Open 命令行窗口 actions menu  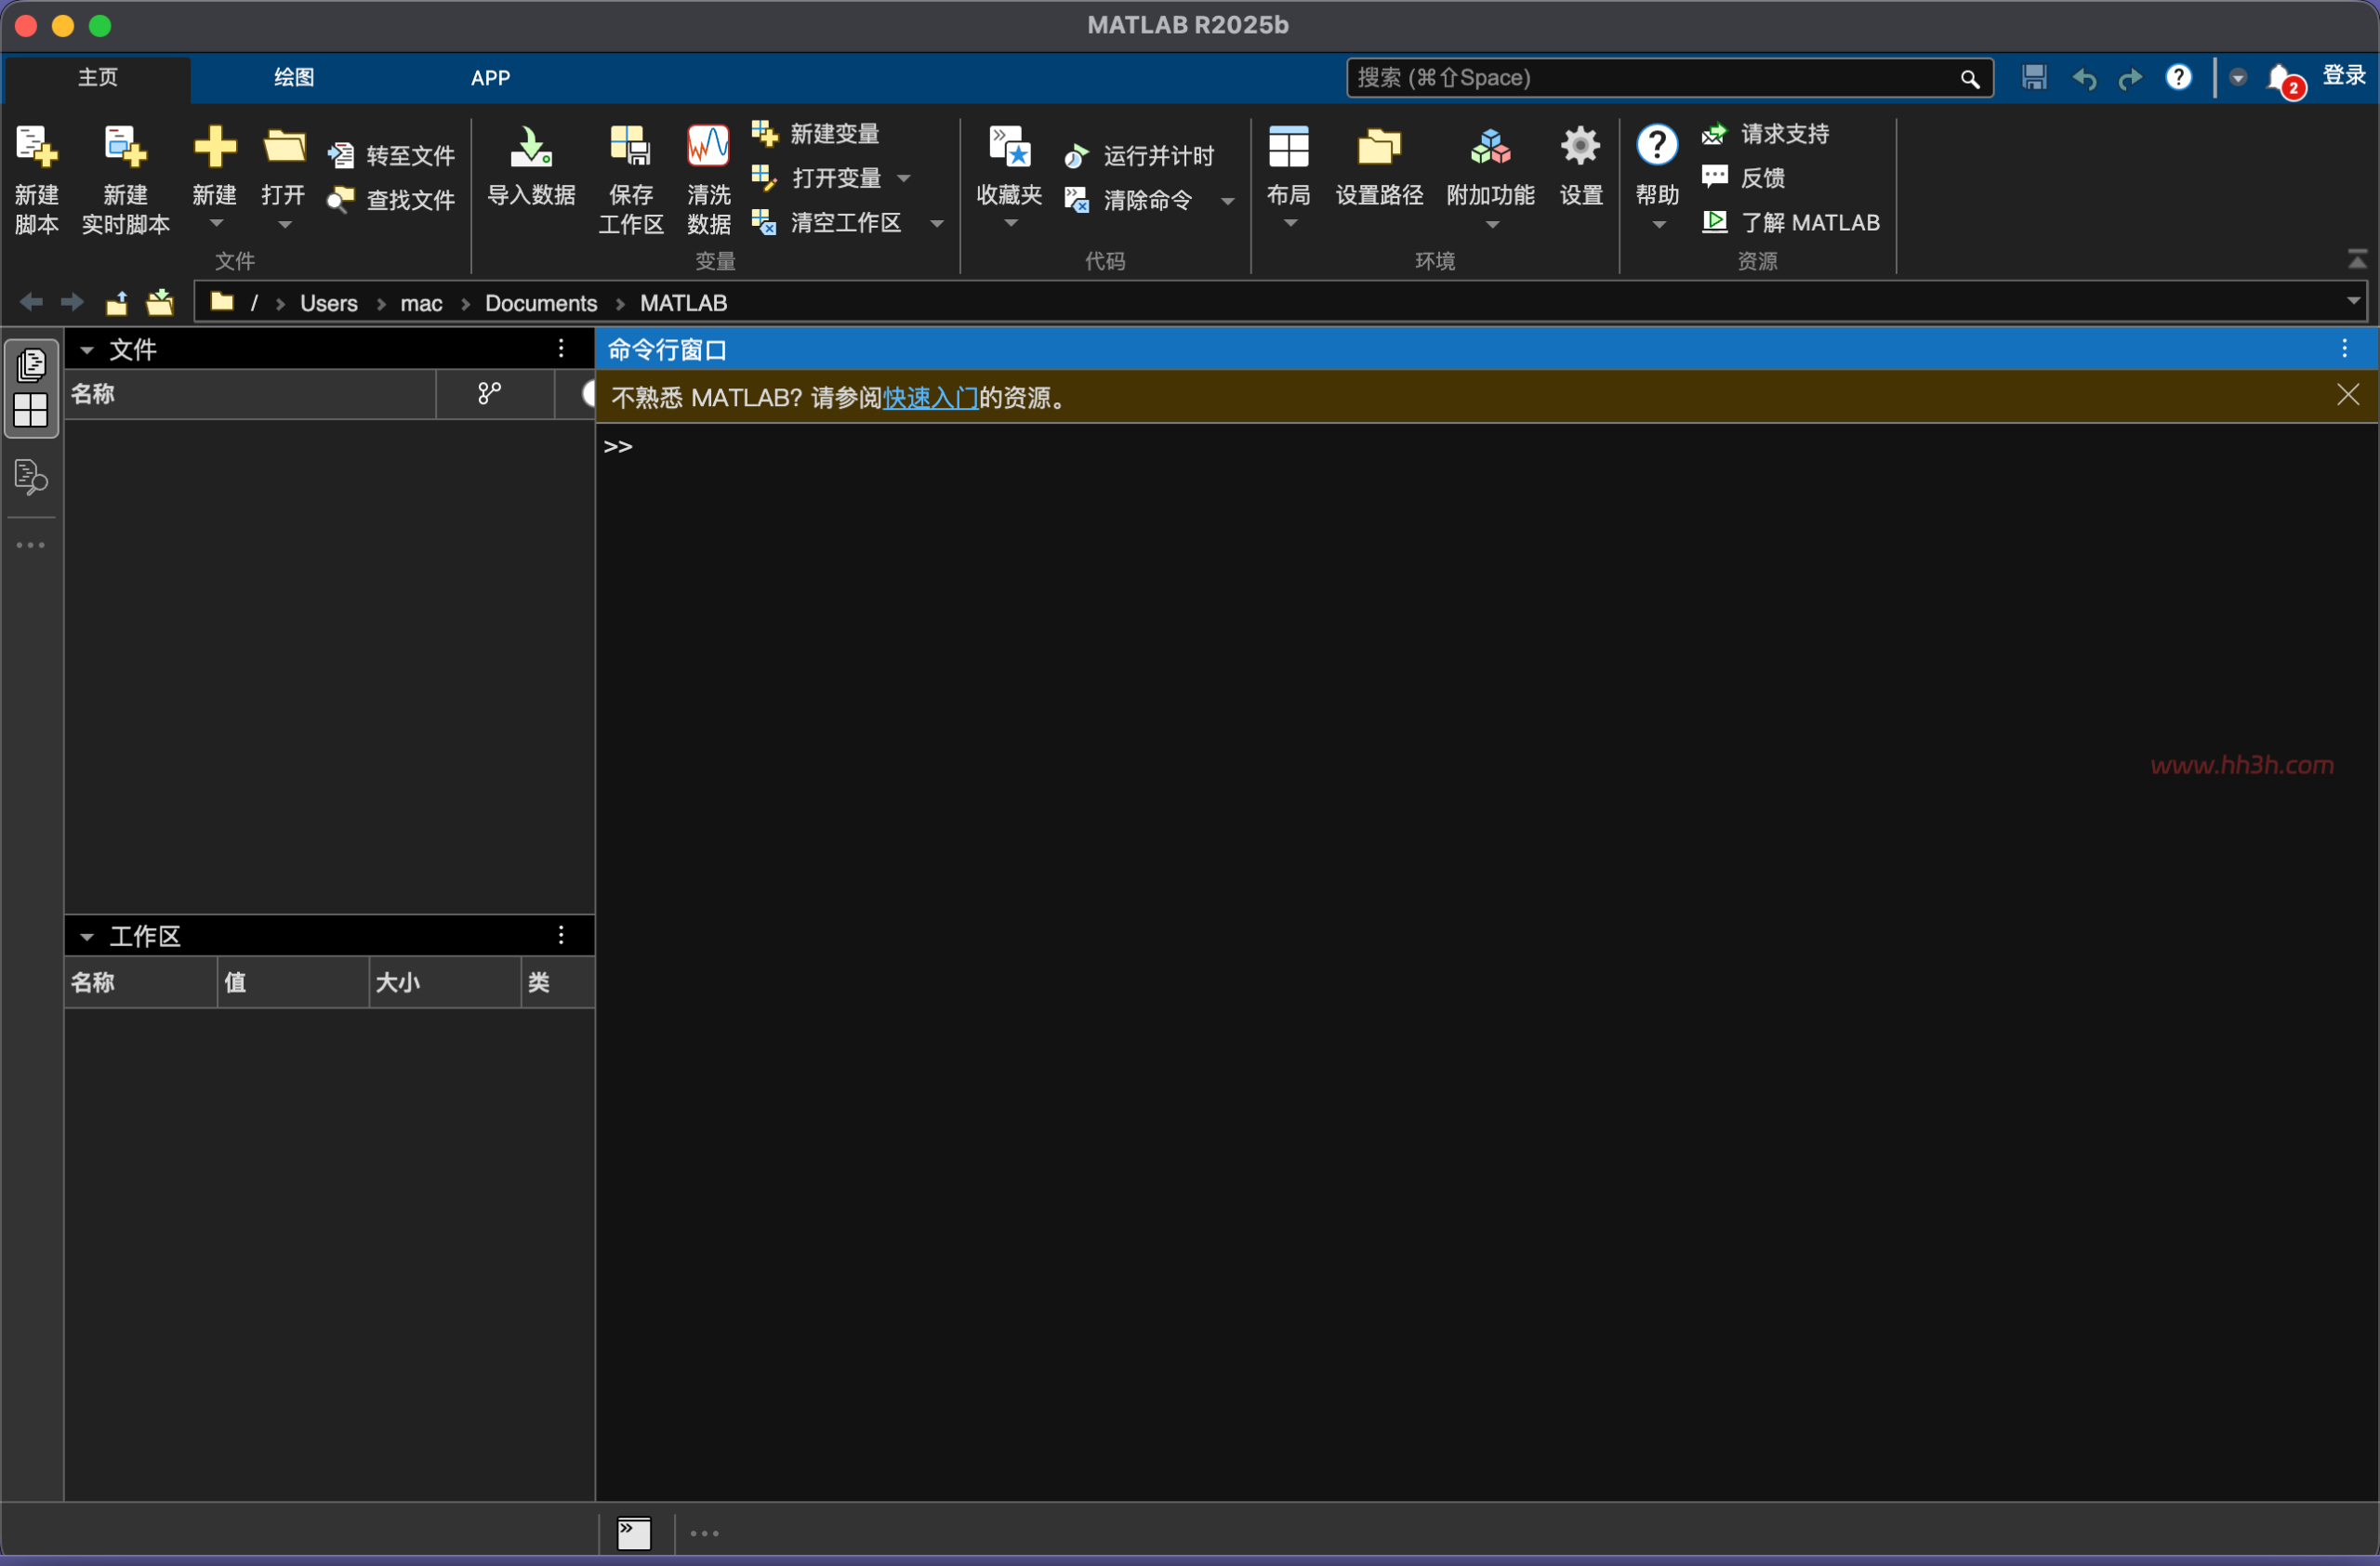pyautogui.click(x=2345, y=348)
